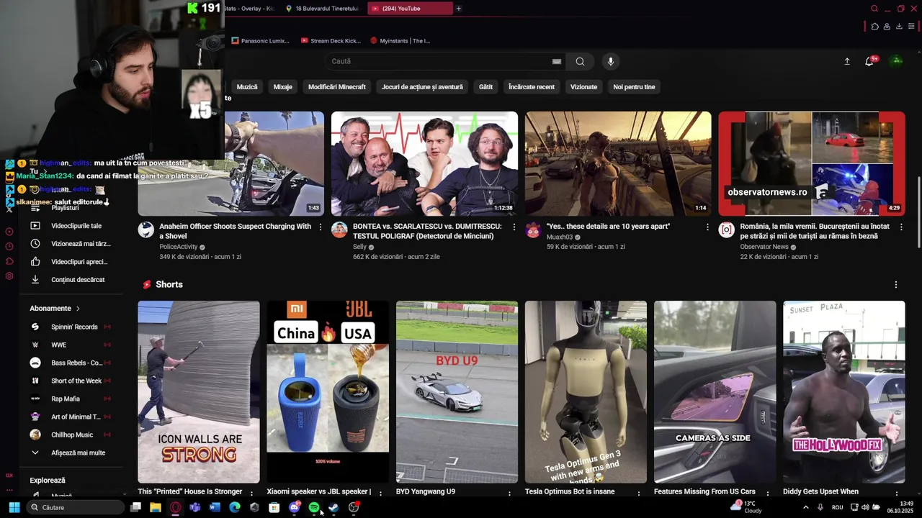Open Spotify from the taskbar

tap(314, 507)
